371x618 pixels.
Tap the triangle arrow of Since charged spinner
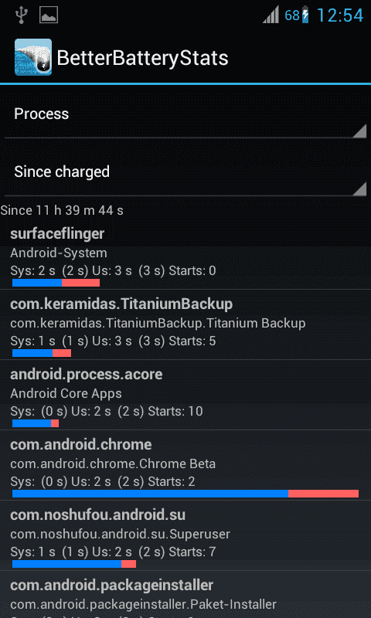tap(359, 188)
